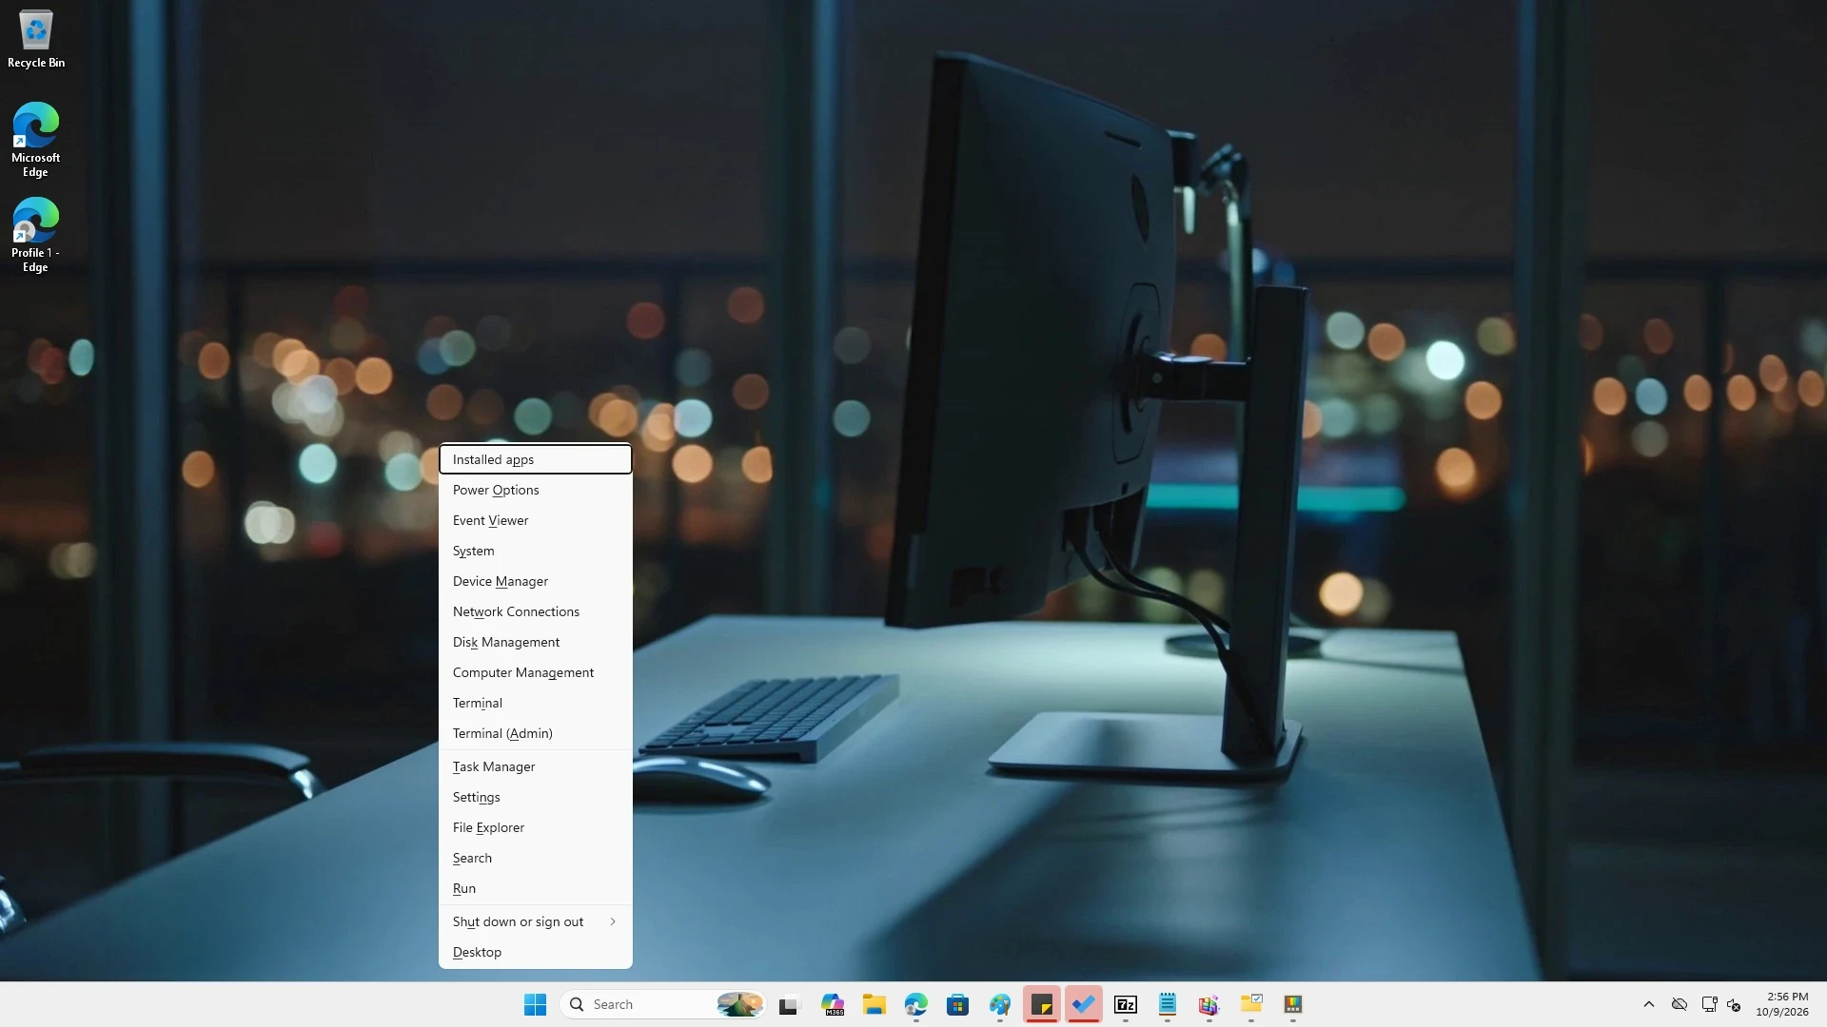The height and width of the screenshot is (1027, 1827).
Task: Choose File Explorer in the context menu
Action: coord(536,827)
